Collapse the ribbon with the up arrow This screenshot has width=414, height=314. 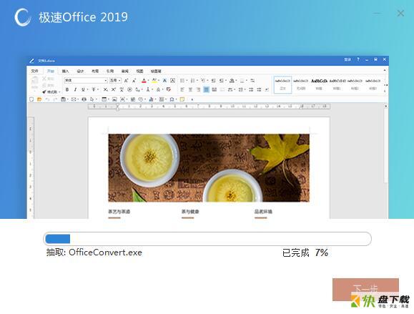click(x=385, y=71)
